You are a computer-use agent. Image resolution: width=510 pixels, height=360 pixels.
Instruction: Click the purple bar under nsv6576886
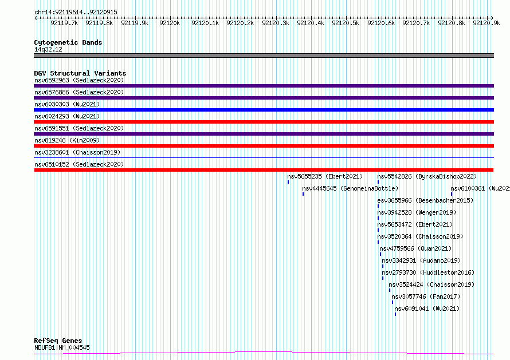(x=264, y=98)
